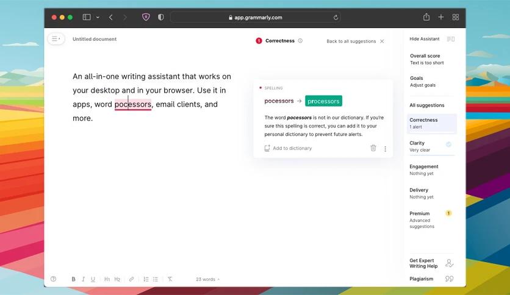
Task: Return via Back to all suggestions
Action: [x=351, y=41]
